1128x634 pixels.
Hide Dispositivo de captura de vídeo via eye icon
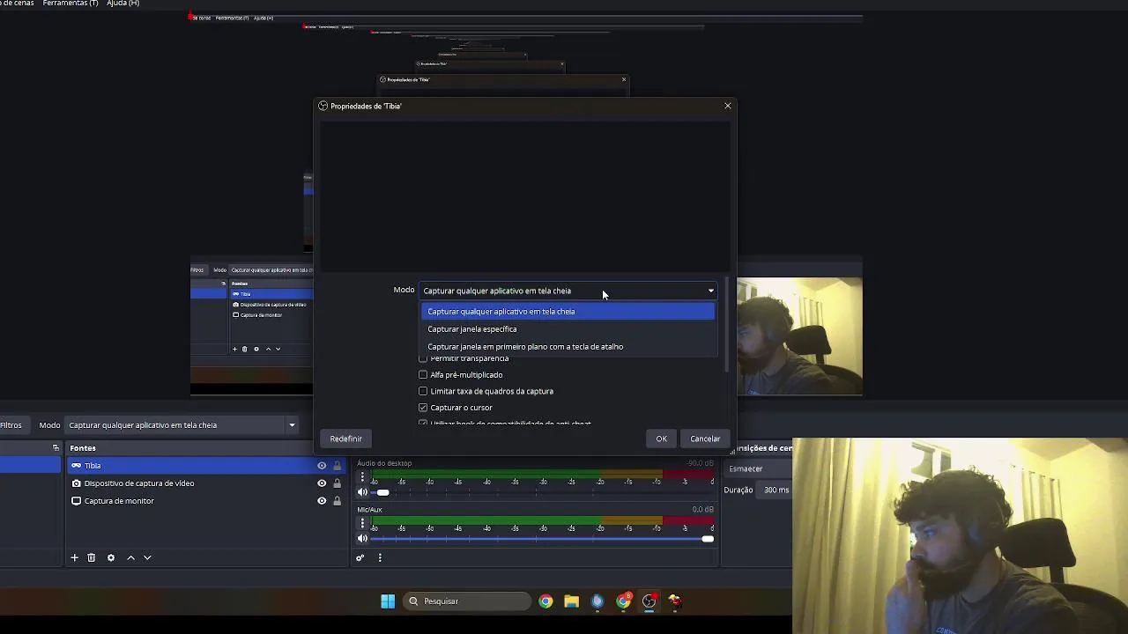click(322, 483)
